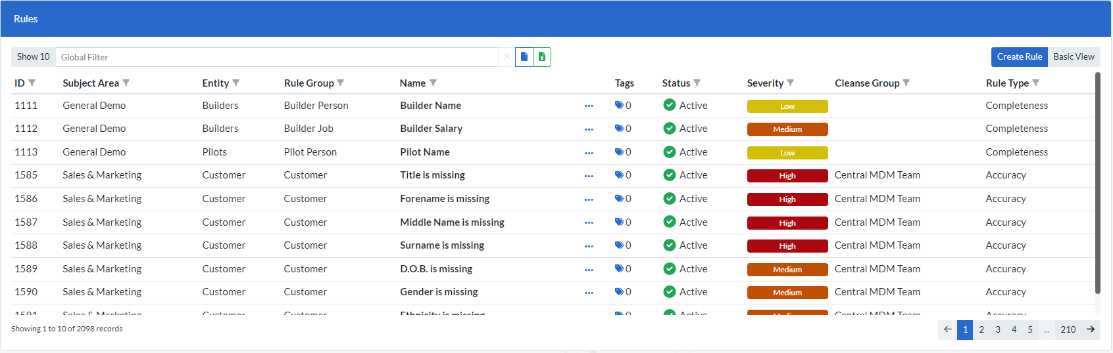Click the tags icon for Title is missing
Screen dimensions: 1113x353
[x=619, y=175]
